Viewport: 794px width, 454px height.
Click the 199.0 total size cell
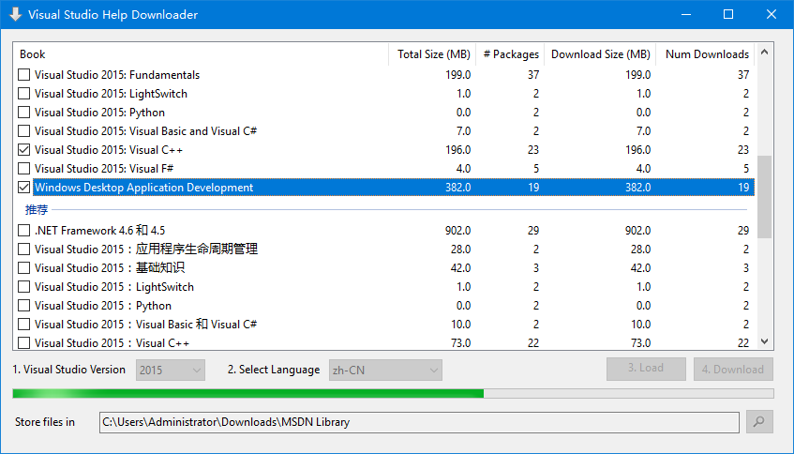pos(457,74)
